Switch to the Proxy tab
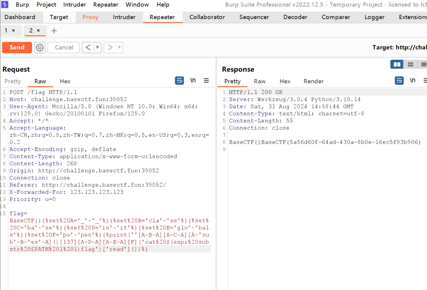The width and height of the screenshot is (427, 290). [90, 17]
